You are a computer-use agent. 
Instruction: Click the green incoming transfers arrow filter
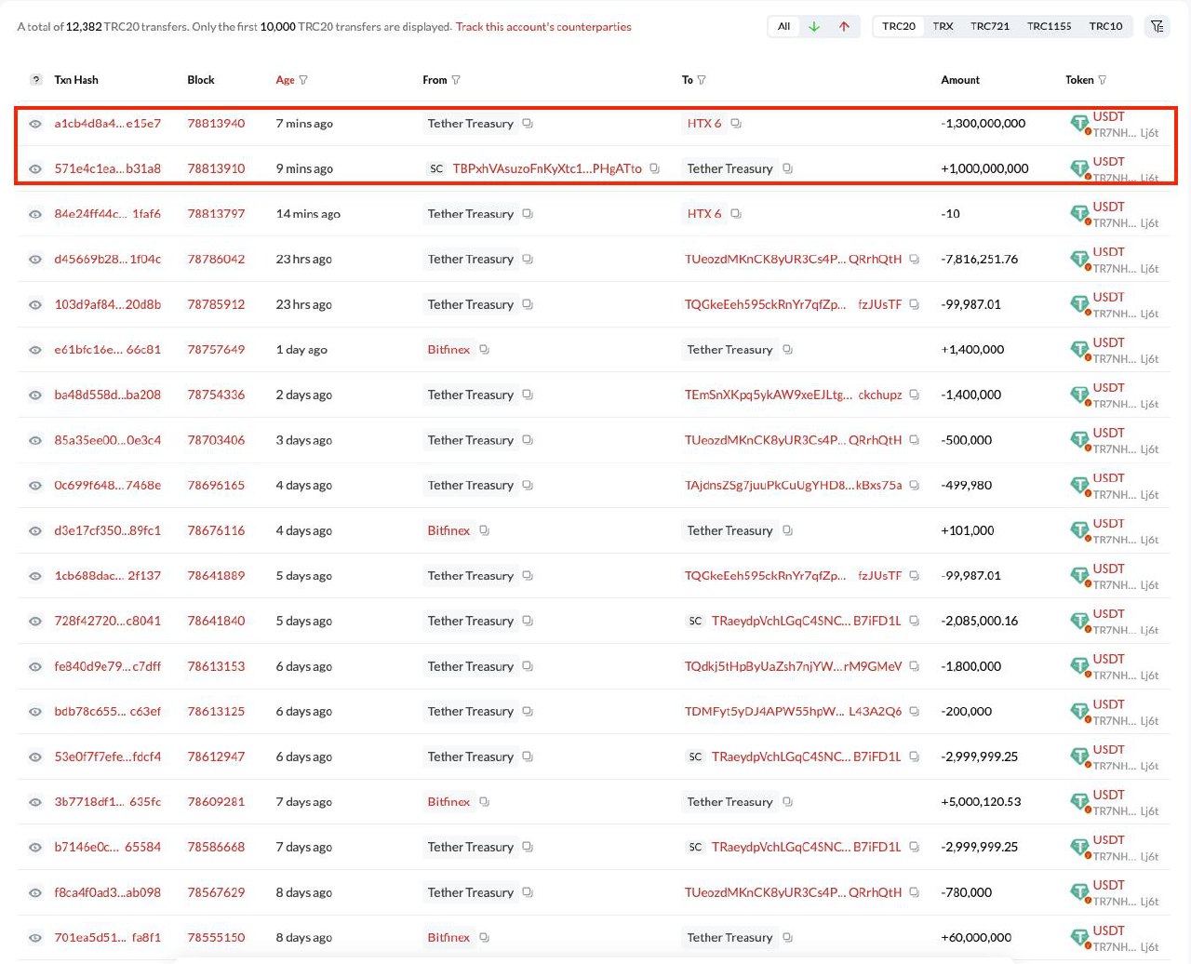click(814, 26)
